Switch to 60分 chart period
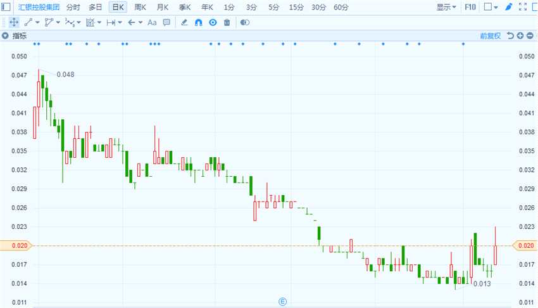The width and height of the screenshot is (538, 308). (x=341, y=7)
